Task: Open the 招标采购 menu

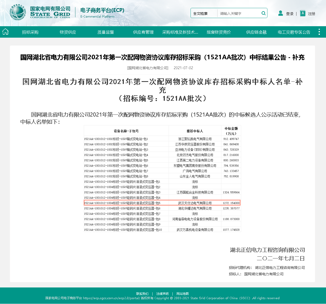Action: [x=30, y=32]
